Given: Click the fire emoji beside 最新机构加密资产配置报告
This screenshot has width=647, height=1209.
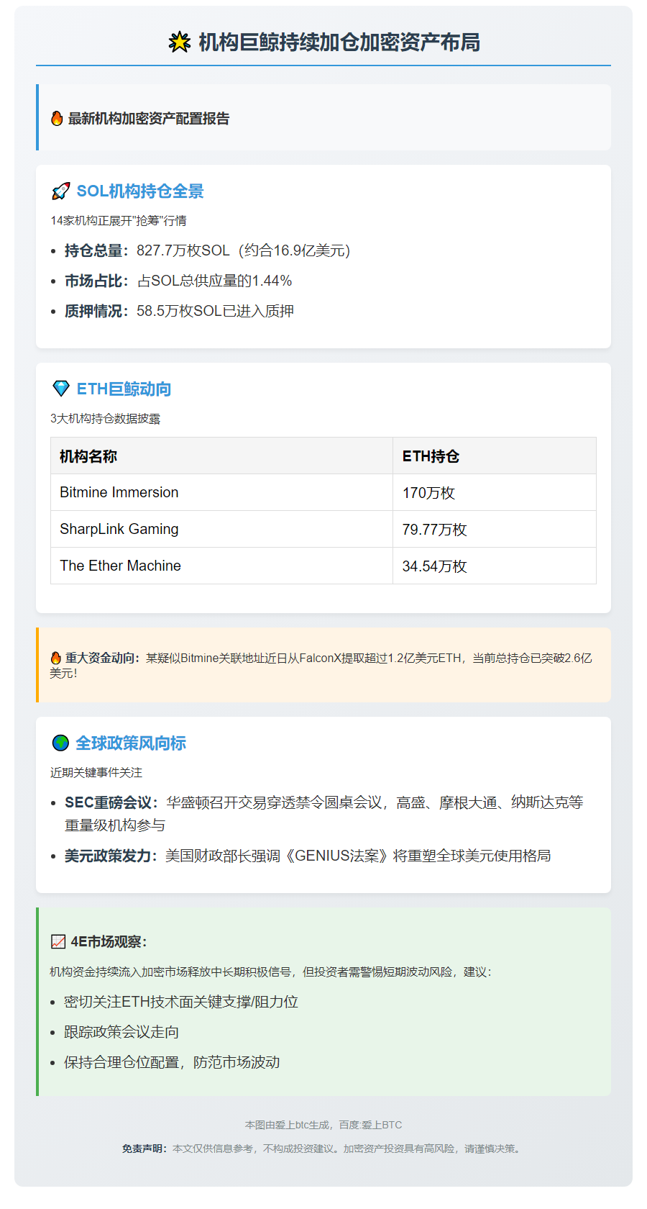Looking at the screenshot, I should (57, 119).
